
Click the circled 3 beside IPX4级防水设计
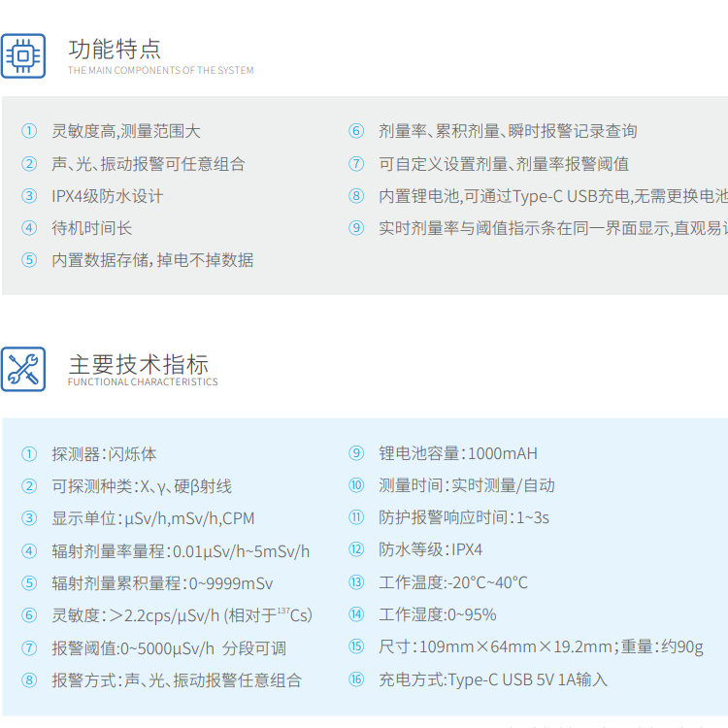click(x=30, y=196)
